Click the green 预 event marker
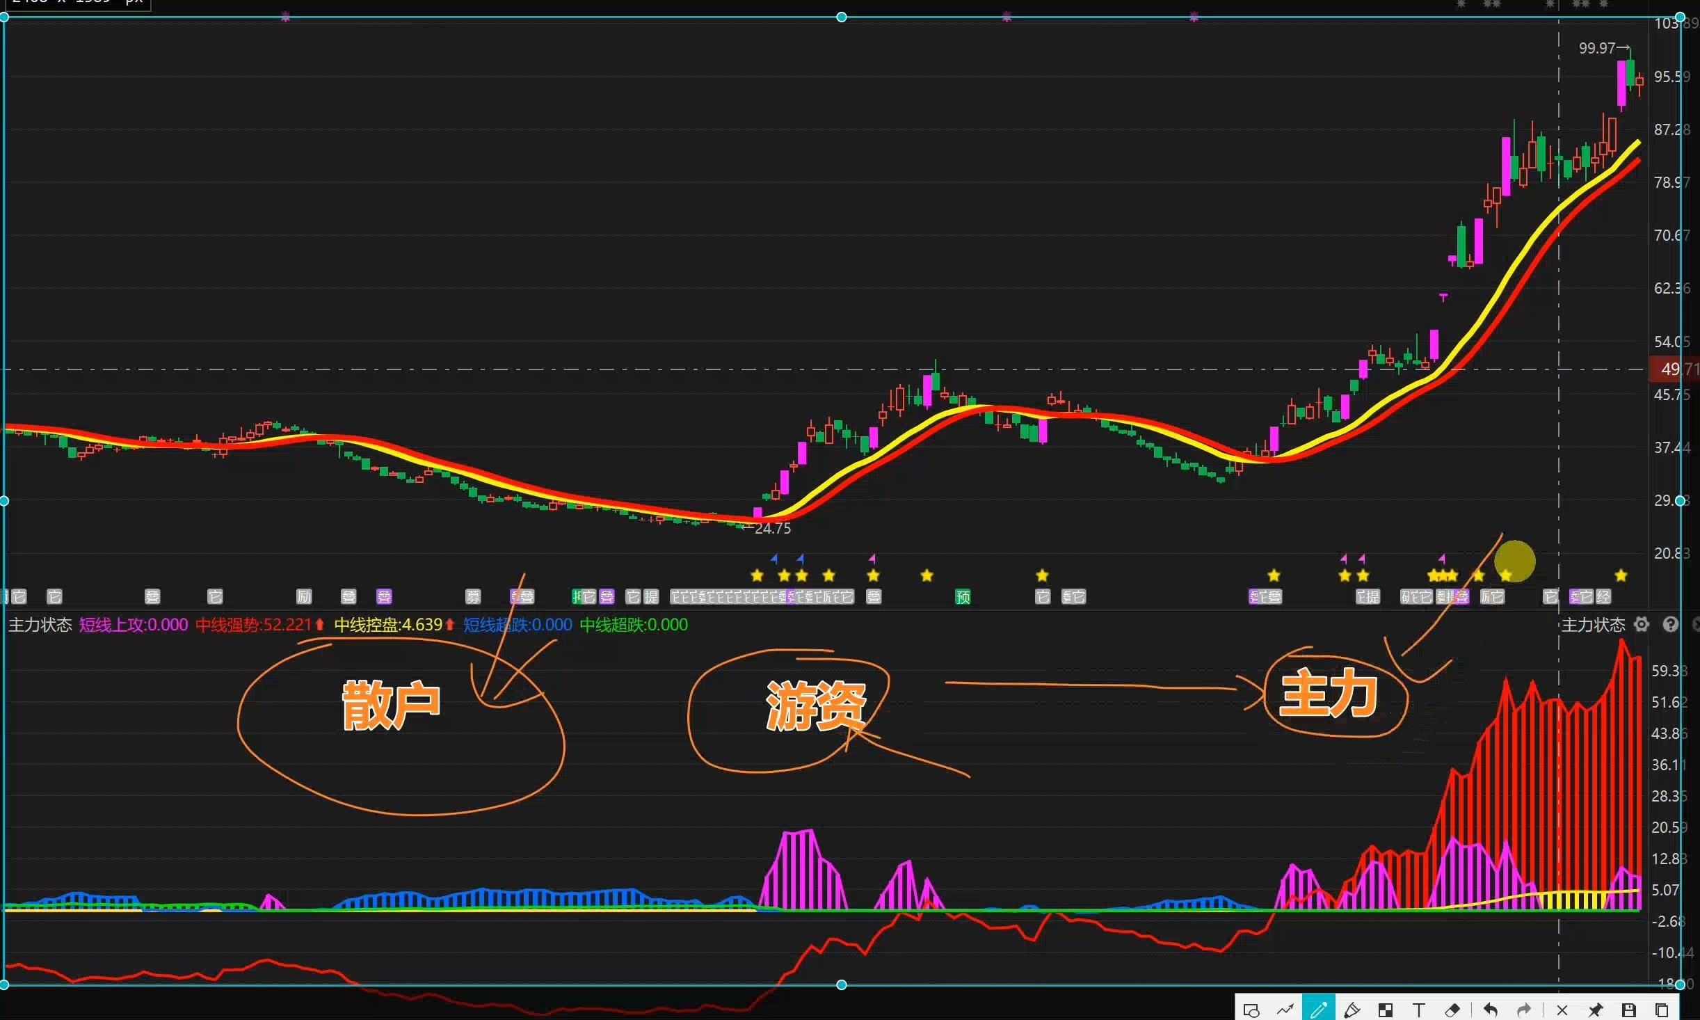This screenshot has width=1700, height=1020. coord(963,597)
